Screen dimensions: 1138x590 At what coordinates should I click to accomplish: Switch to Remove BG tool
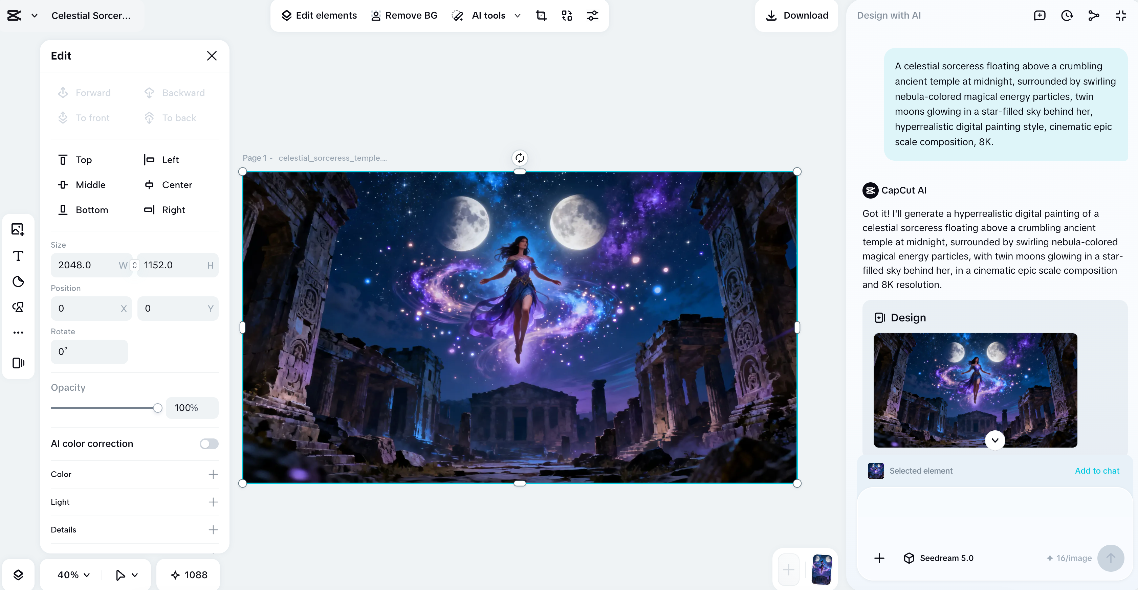coord(403,16)
